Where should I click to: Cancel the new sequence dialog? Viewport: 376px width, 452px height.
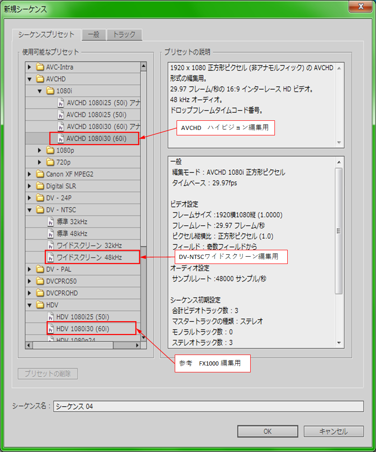tap(333, 431)
